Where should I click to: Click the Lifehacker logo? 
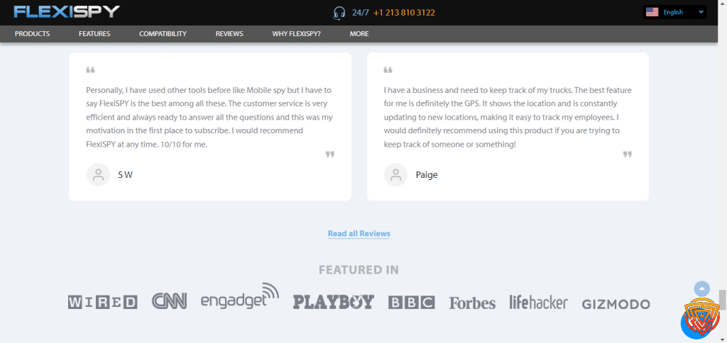(538, 302)
